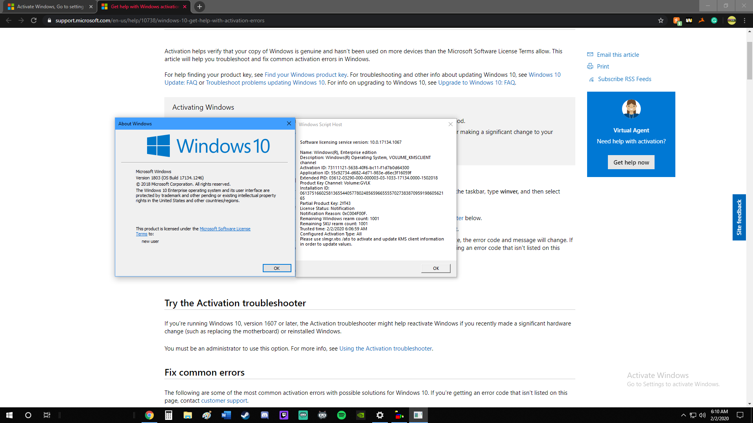The image size is (753, 423).
Task: Open Steam from the taskbar
Action: [x=245, y=415]
